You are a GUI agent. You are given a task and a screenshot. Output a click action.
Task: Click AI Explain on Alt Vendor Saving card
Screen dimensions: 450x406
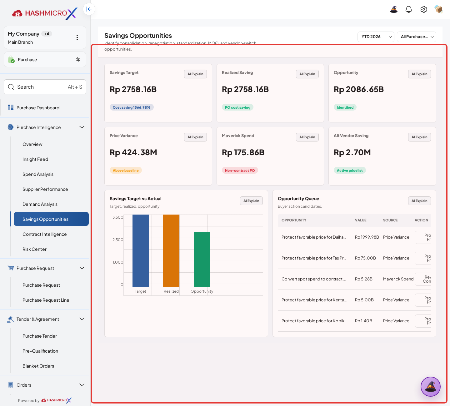click(419, 137)
